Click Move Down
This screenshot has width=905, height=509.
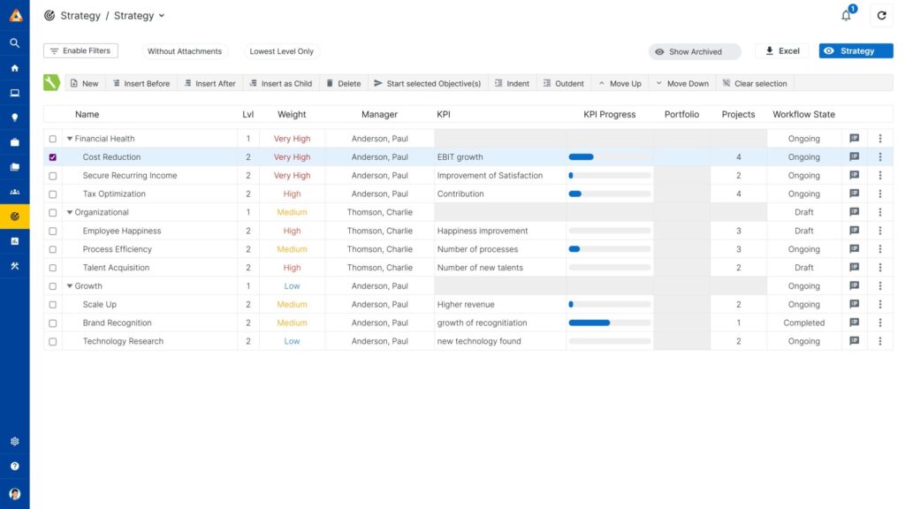(682, 83)
